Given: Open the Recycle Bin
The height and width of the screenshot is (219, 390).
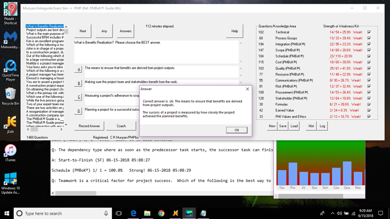Looking at the screenshot, I should point(10,94).
